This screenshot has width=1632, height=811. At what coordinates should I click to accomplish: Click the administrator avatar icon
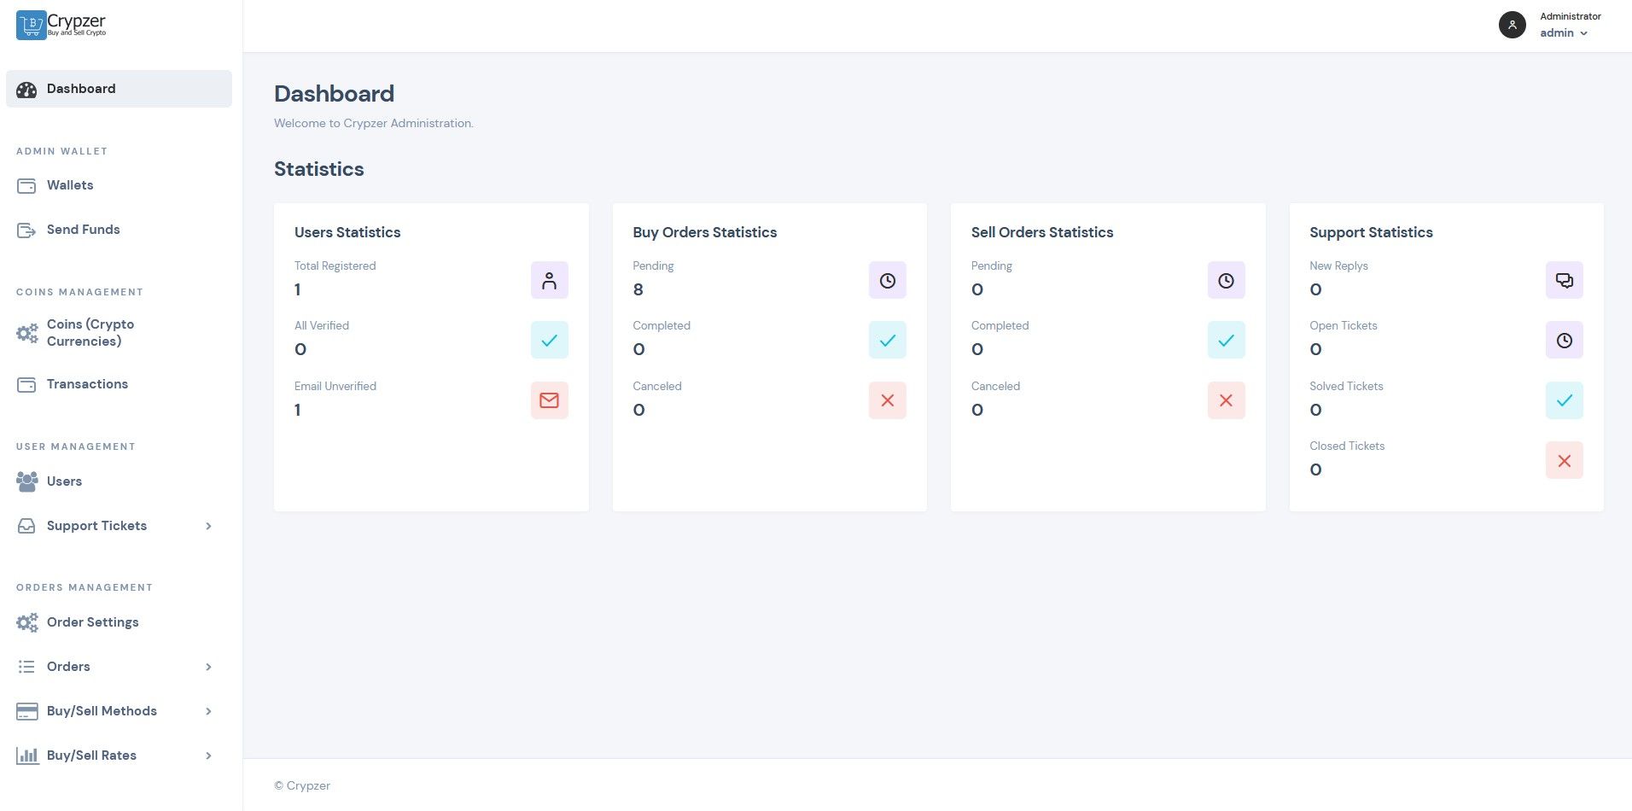pyautogui.click(x=1512, y=25)
